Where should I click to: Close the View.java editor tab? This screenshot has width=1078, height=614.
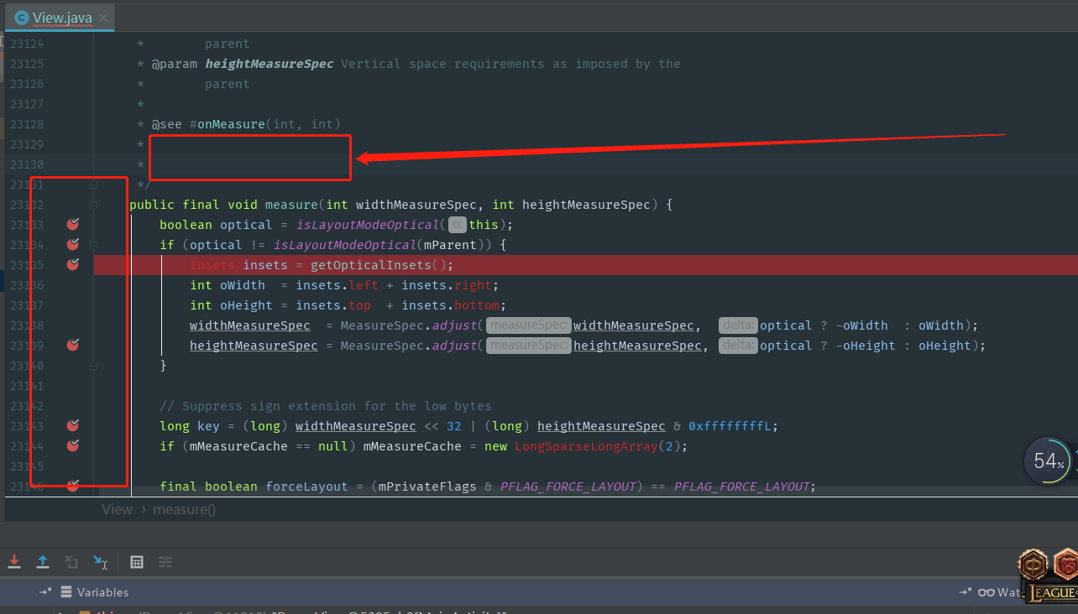coord(102,18)
